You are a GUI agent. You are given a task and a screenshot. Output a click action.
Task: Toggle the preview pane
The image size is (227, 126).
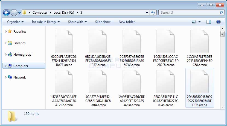[209, 22]
